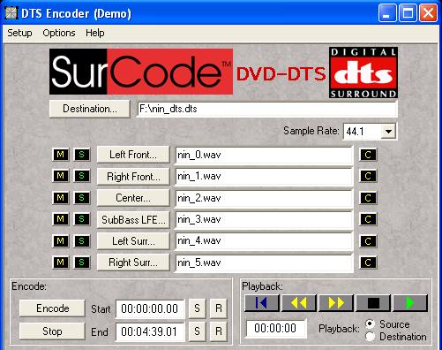Screen dimensions: 442x350
Task: Mute the Center channel
Action: click(61, 197)
